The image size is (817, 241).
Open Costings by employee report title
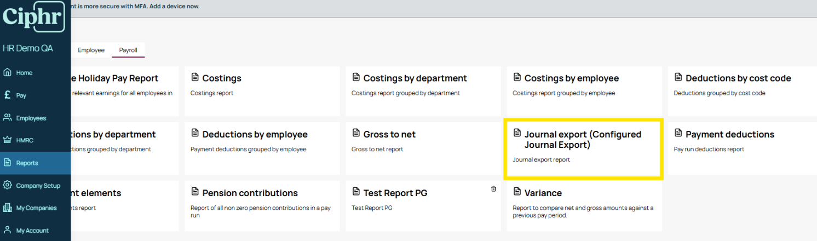(x=572, y=78)
